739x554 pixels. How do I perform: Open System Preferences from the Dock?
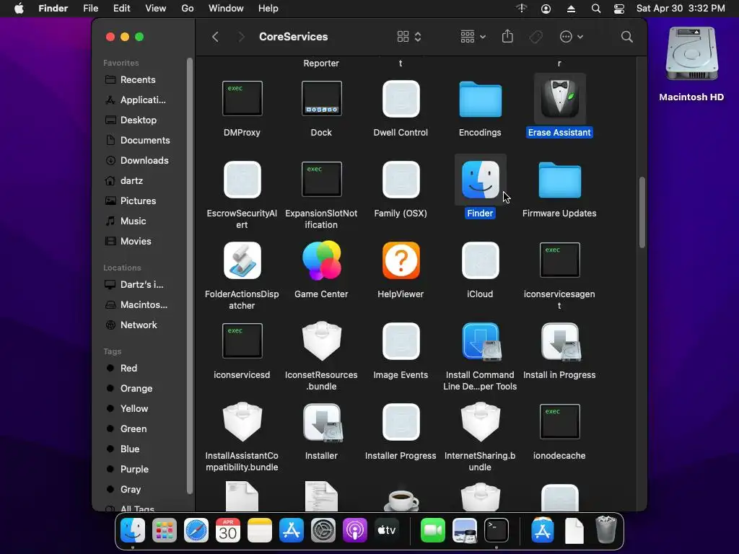pos(323,530)
